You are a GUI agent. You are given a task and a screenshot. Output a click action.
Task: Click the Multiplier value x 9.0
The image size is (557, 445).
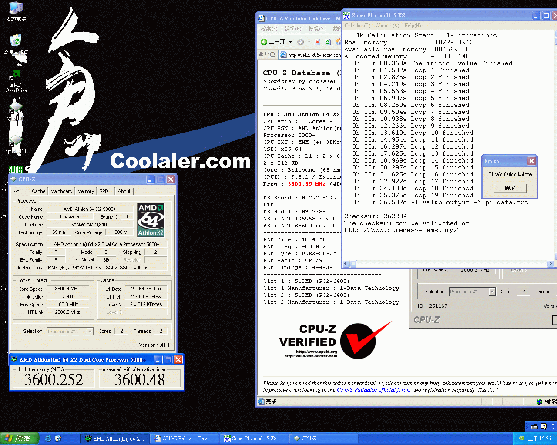tap(67, 296)
